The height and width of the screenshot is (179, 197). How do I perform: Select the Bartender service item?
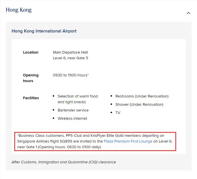click(73, 110)
